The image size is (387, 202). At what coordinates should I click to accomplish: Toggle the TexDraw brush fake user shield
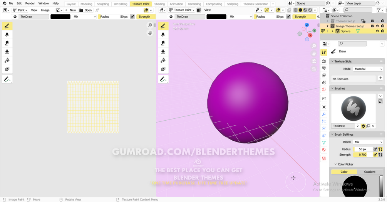point(363,126)
